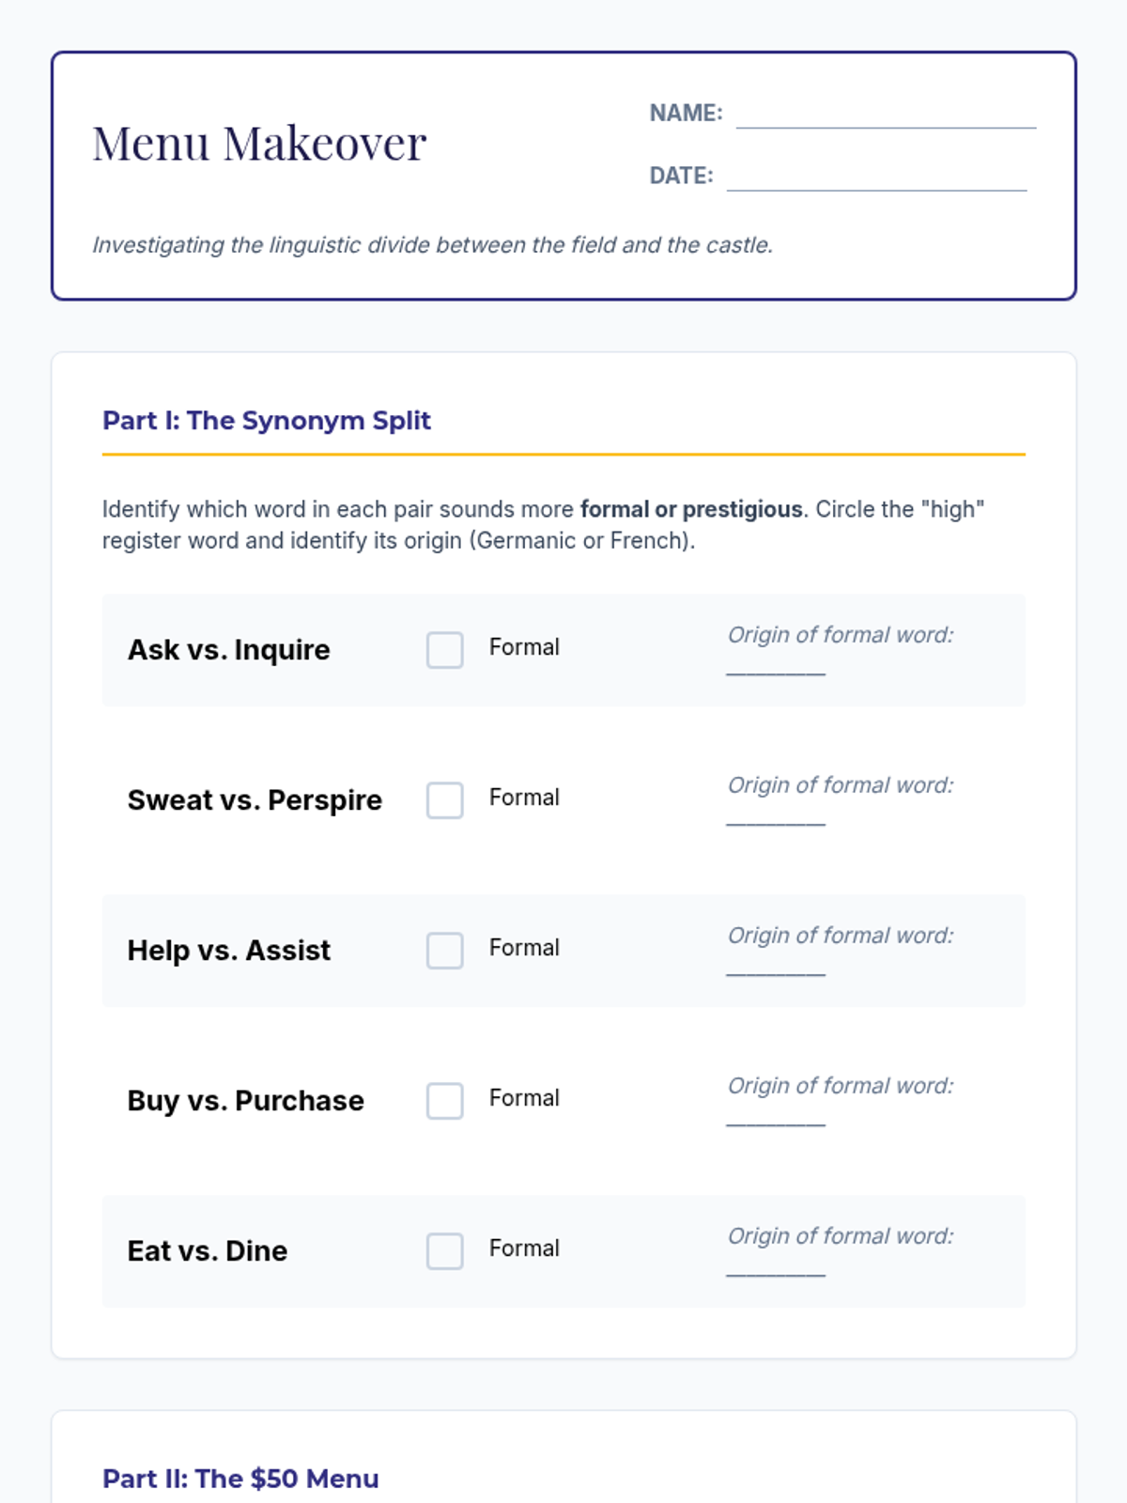Check the Formal box for Ask vs. Inquire
This screenshot has height=1503, width=1127.
[x=444, y=650]
